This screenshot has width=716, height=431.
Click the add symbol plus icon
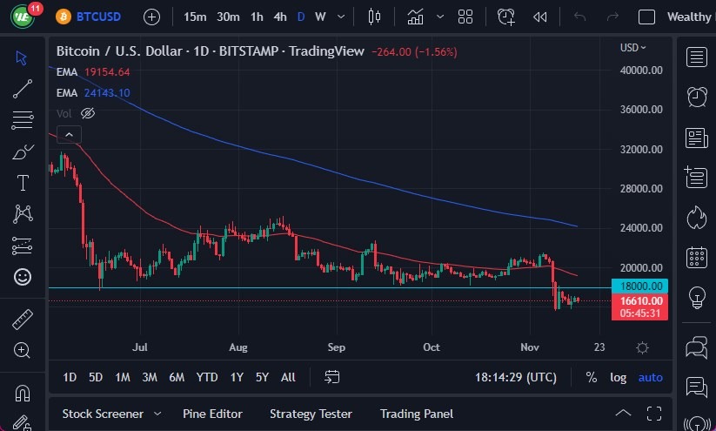[x=151, y=17]
